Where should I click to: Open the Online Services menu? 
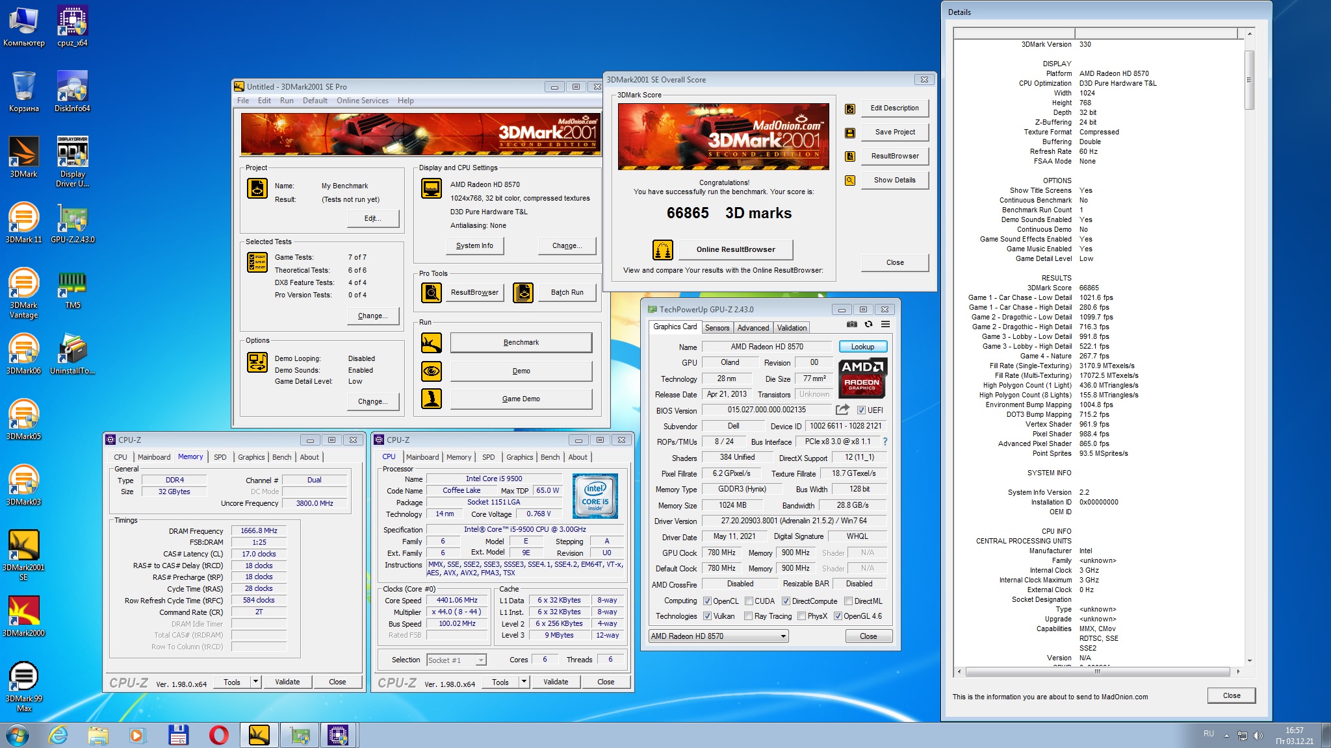[x=363, y=101]
